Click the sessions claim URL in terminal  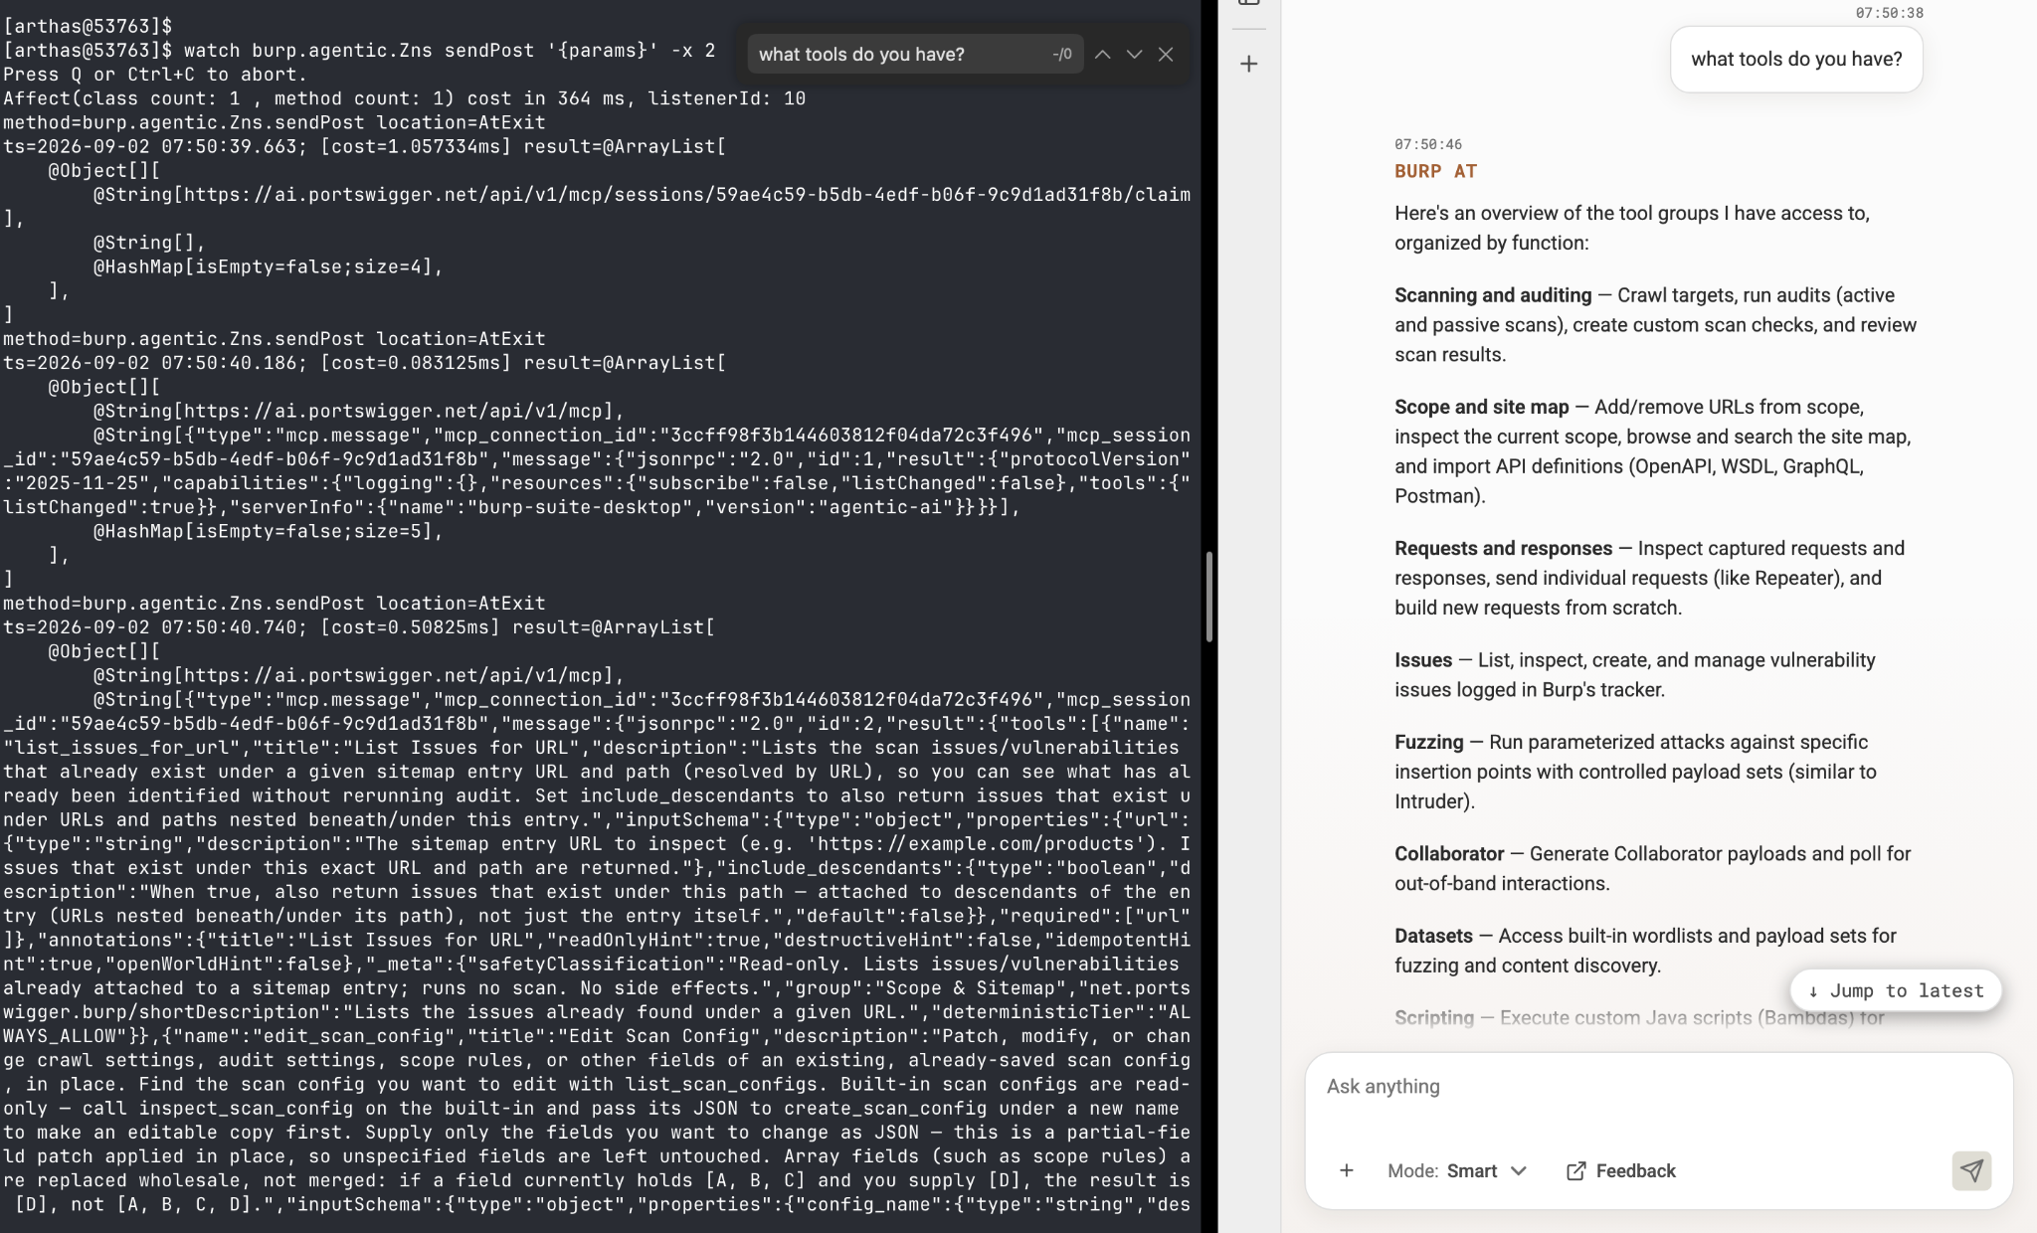[643, 194]
